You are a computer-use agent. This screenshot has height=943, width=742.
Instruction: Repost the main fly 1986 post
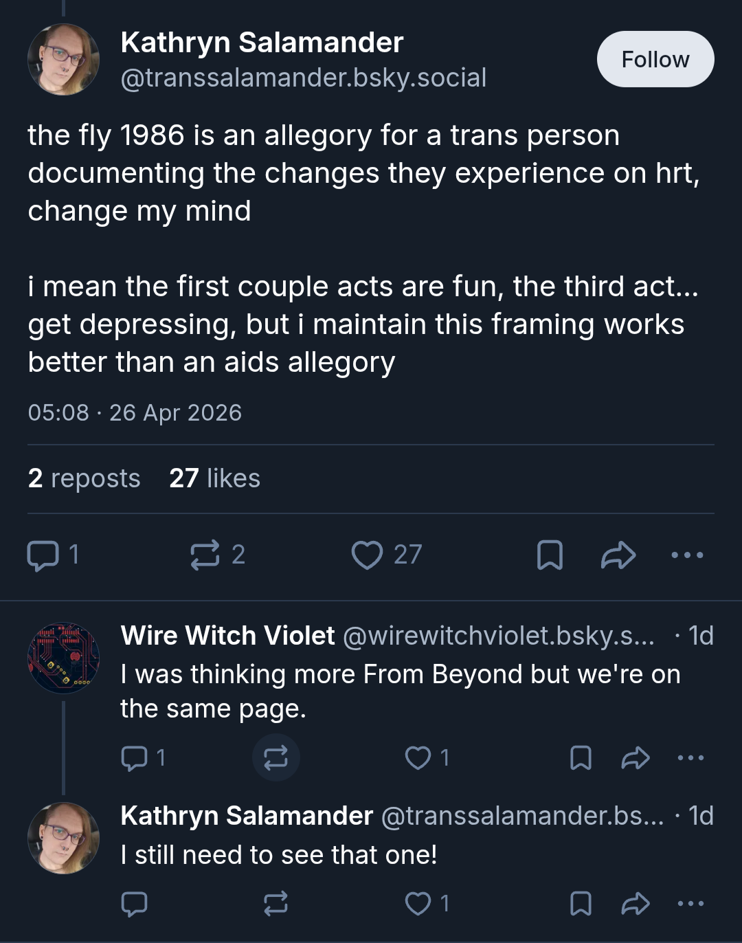[x=218, y=555]
